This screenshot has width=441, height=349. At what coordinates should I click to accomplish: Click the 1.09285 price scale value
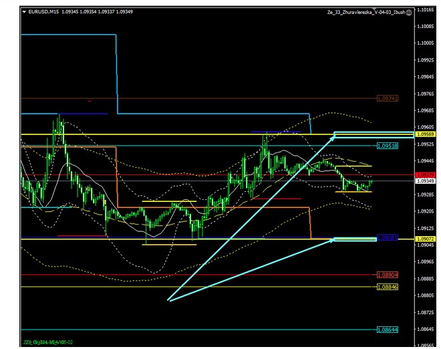coord(425,195)
